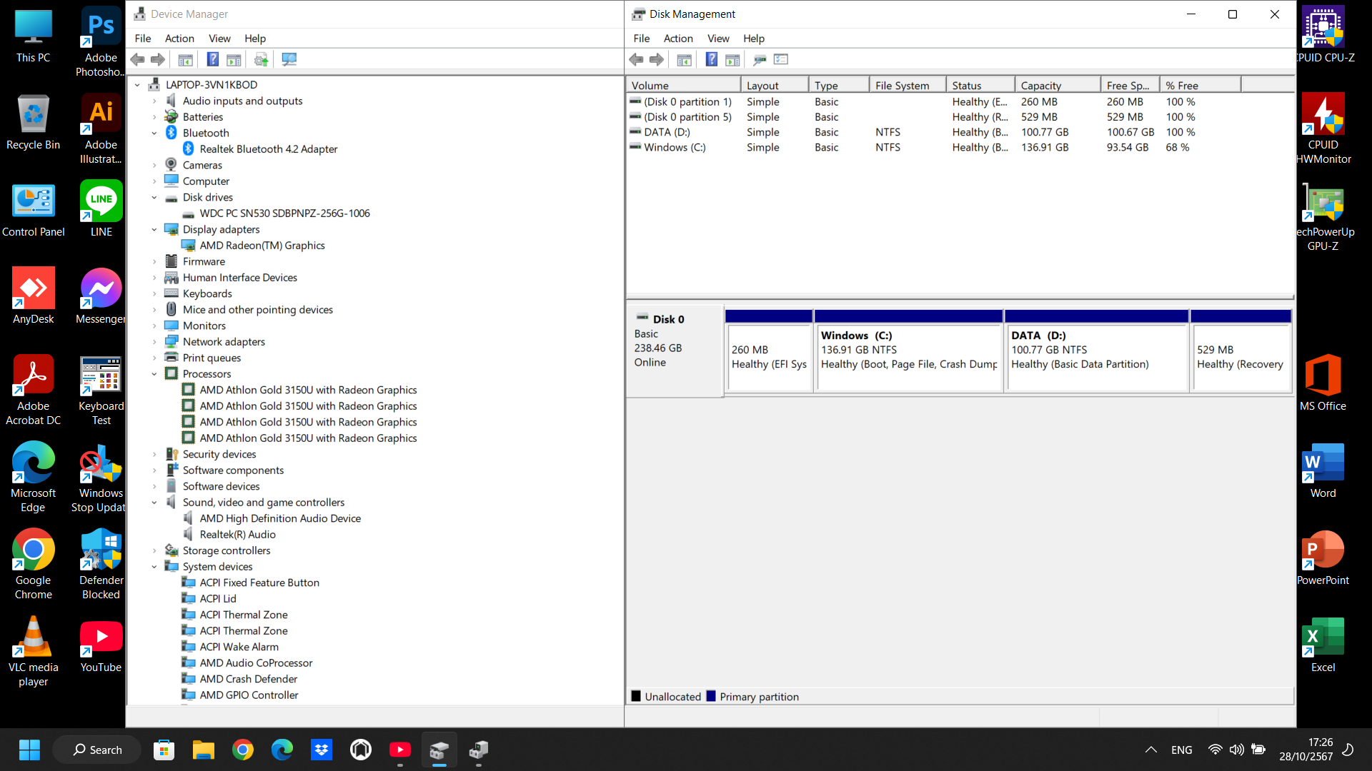Select Realtek Bluetooth 4.2 Adapter
This screenshot has width=1372, height=771.
pyautogui.click(x=268, y=149)
